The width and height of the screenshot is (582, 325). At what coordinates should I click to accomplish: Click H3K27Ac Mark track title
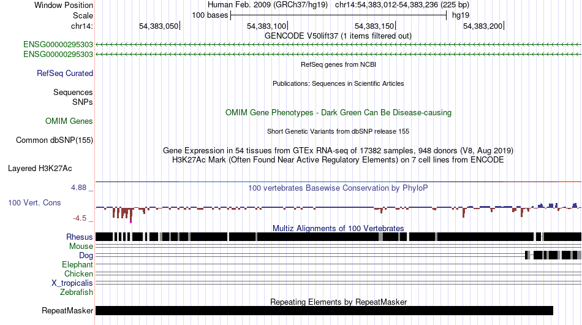(x=338, y=159)
